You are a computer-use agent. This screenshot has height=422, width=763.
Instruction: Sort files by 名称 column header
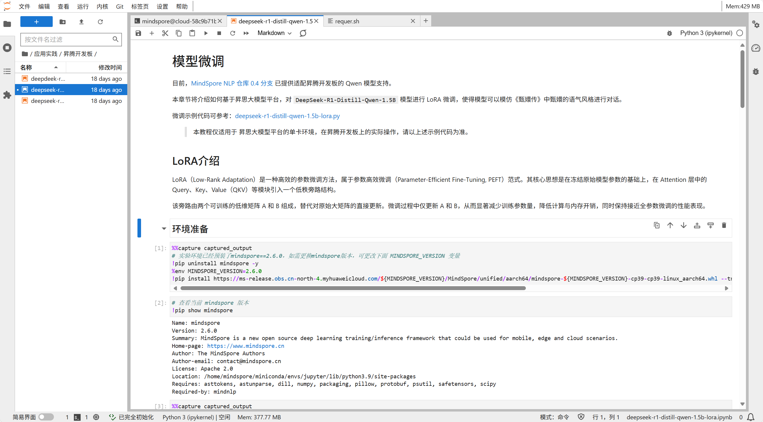pyautogui.click(x=26, y=68)
